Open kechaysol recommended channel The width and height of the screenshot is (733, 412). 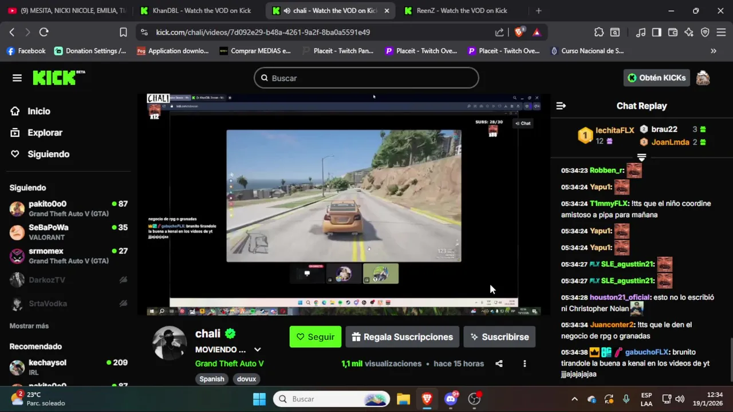69,367
